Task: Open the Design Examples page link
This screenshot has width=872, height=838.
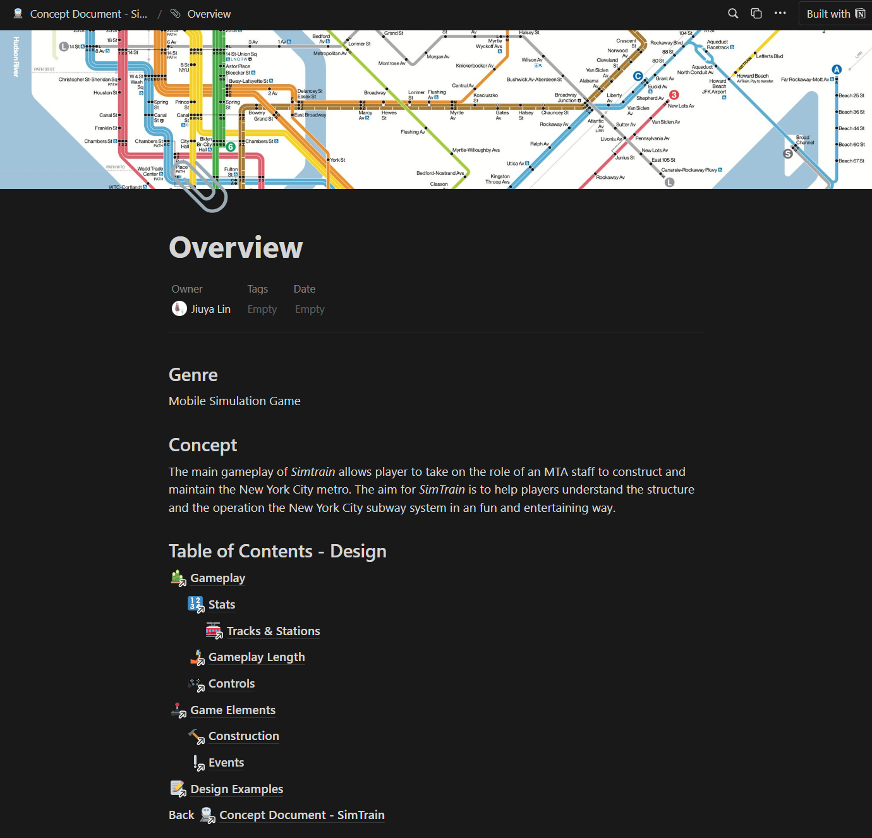Action: pos(237,789)
